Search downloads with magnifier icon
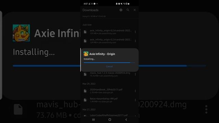Viewport: 219px width, 123px height. click(128, 10)
